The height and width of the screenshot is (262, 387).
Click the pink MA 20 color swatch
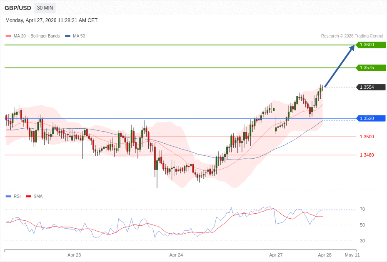coord(8,36)
